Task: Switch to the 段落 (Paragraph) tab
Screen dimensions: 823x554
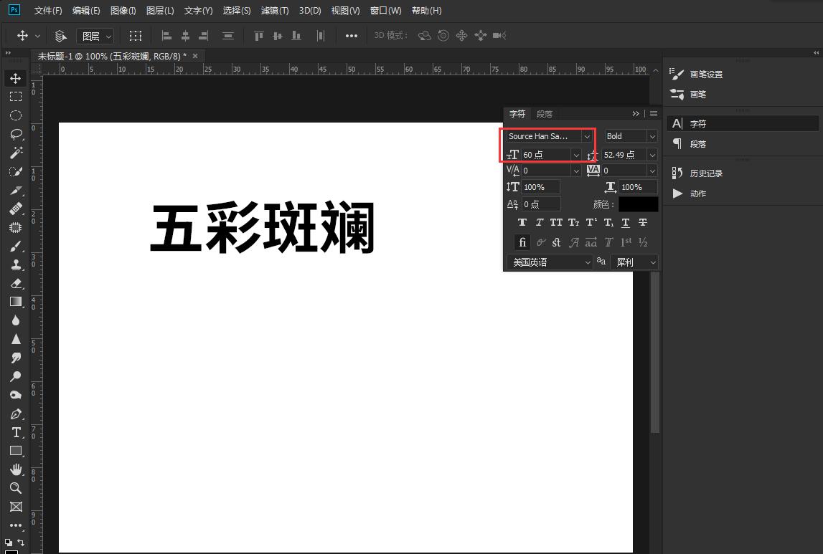Action: coord(544,113)
